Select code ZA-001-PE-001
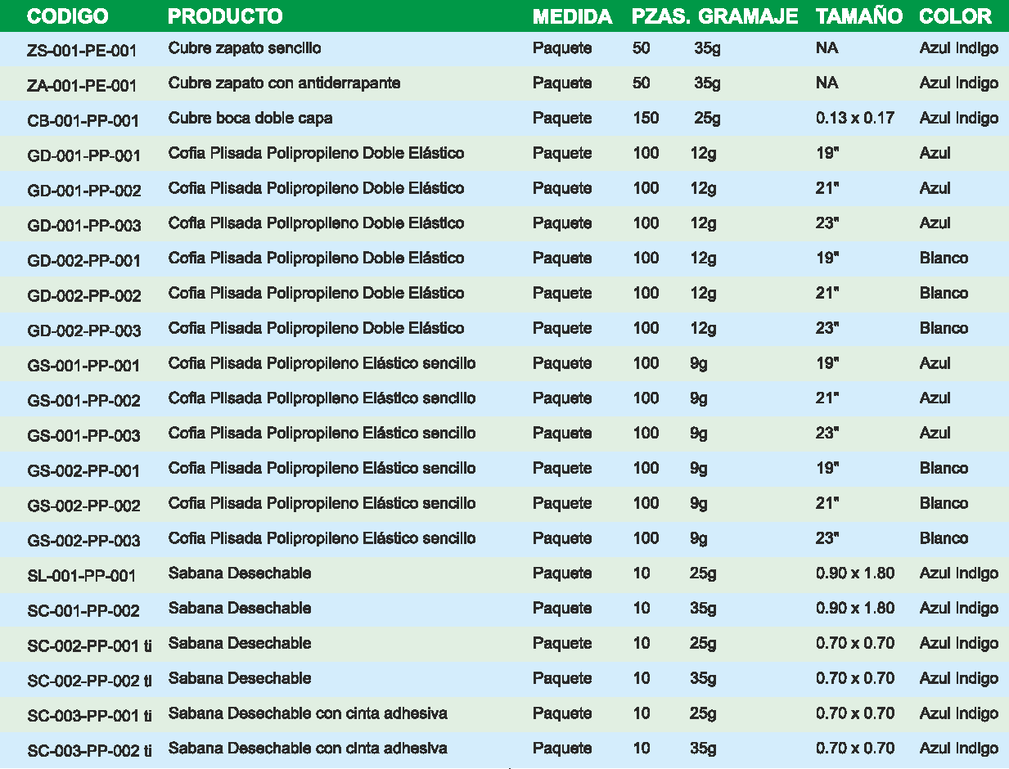 click(x=82, y=86)
